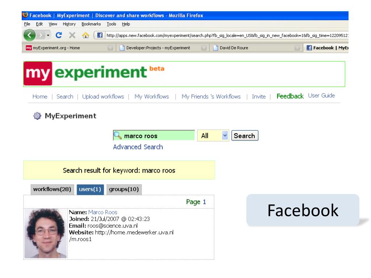Close the Developer:Projects tab

tap(204, 48)
